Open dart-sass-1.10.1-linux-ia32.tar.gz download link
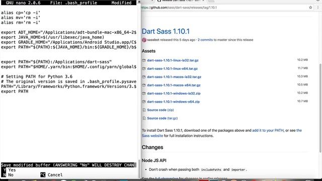Screen dimensions: 322x181 pos(173,60)
